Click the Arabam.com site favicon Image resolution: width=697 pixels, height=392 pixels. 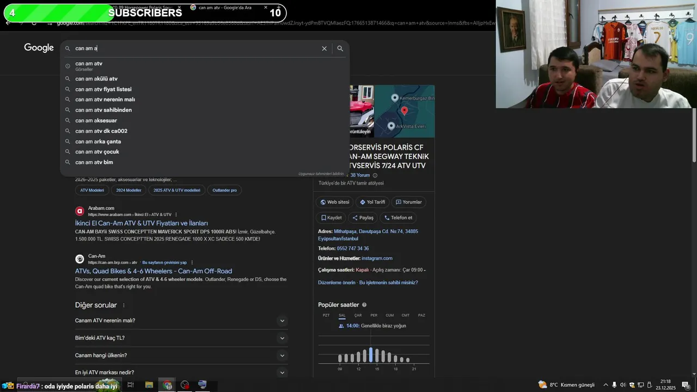80,211
